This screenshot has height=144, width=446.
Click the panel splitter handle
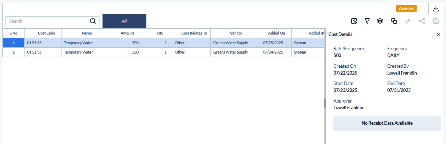(x=325, y=103)
